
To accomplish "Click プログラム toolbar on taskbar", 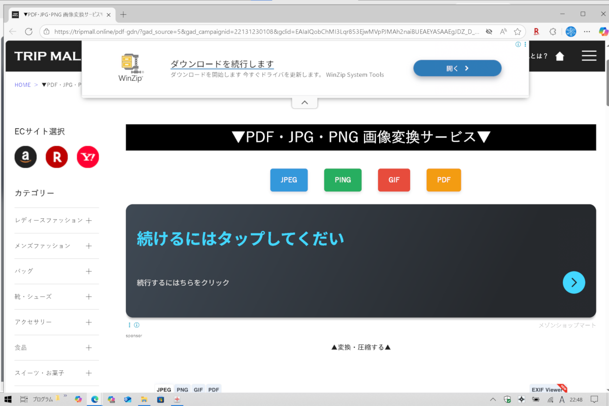I will 43,399.
